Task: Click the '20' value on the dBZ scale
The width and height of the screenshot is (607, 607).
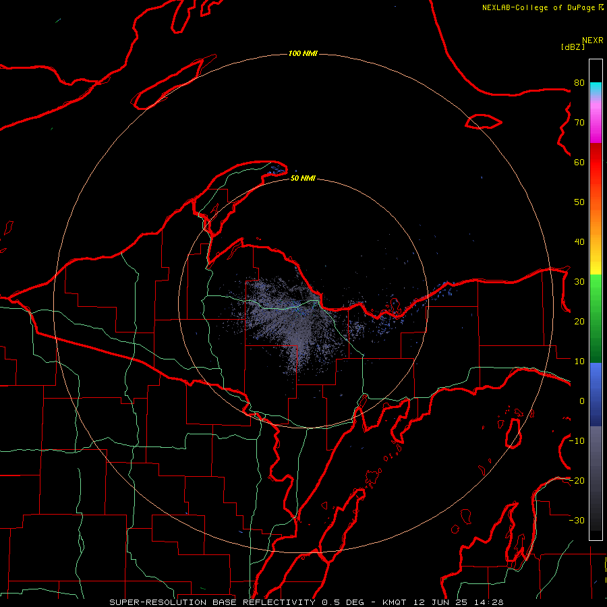Action: coord(579,322)
